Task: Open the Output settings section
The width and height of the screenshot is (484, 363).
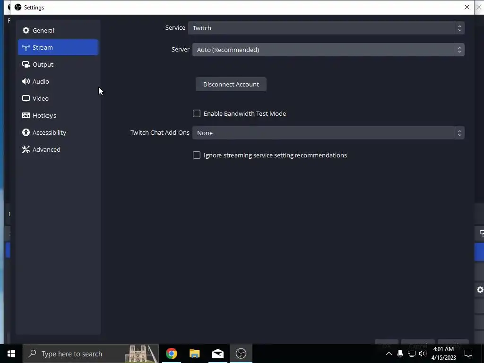Action: (58, 64)
